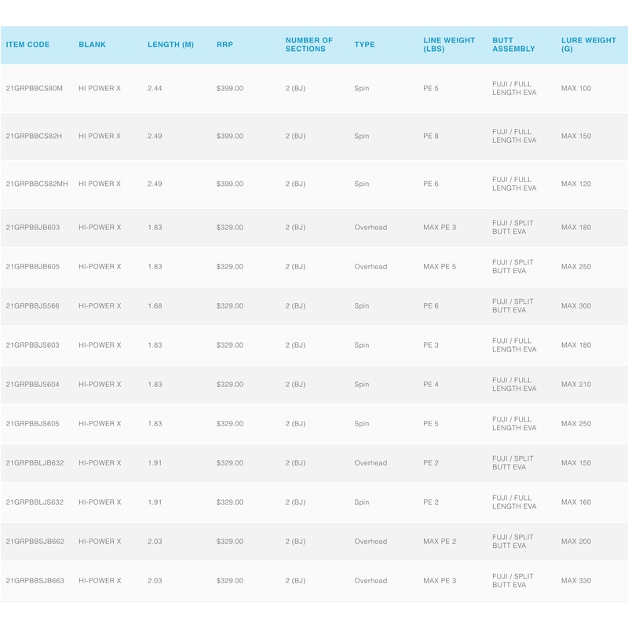
Task: Click the TYPE column header
Action: [364, 45]
